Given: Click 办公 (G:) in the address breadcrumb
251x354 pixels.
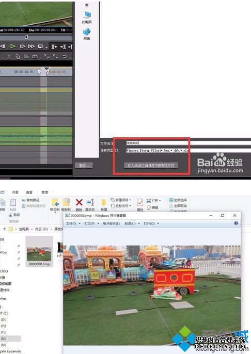Looking at the screenshot, I should [41, 229].
